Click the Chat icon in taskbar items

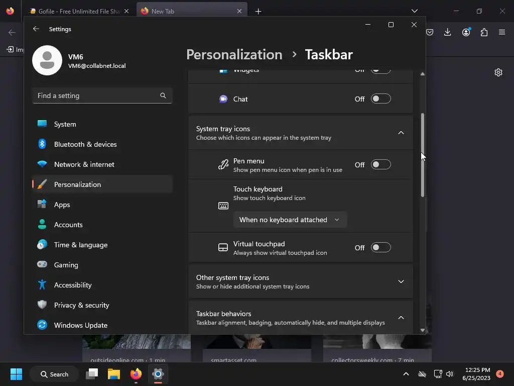[x=223, y=99]
